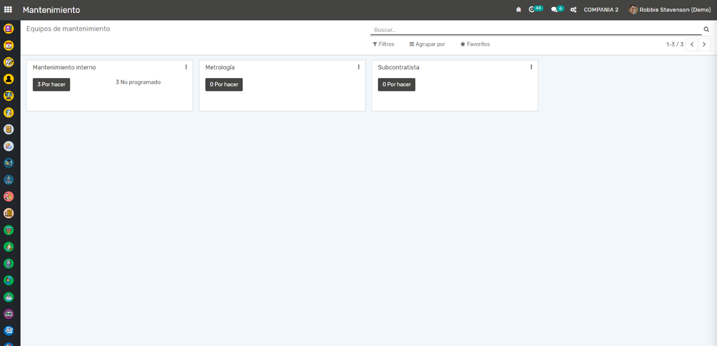
Task: Open activities clock icon with 44 badge
Action: 532,9
